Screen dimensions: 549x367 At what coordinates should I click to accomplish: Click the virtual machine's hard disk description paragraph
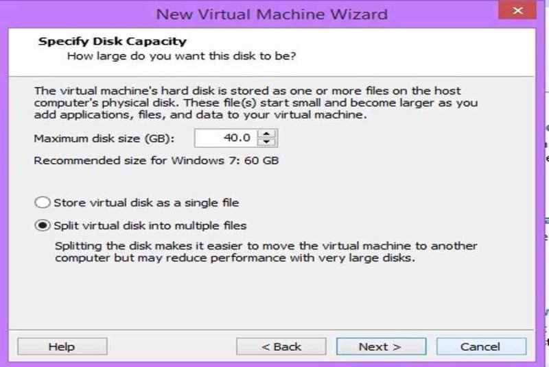(256, 103)
